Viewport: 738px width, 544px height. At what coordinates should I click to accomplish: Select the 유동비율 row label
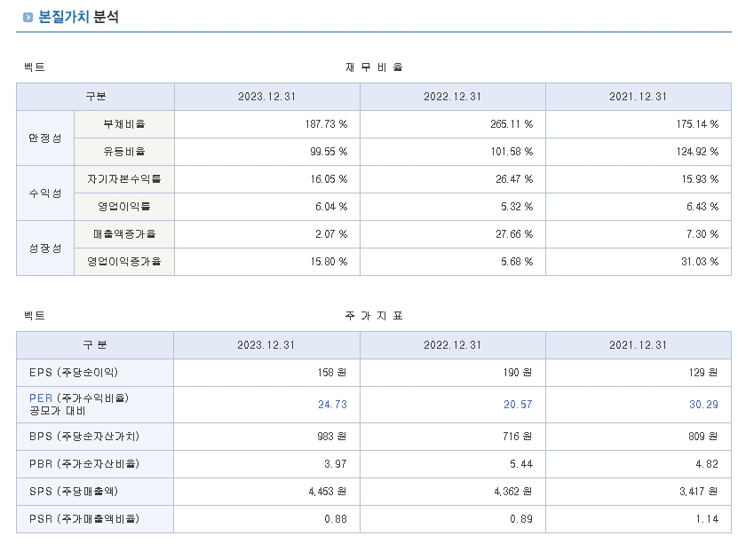(x=124, y=152)
